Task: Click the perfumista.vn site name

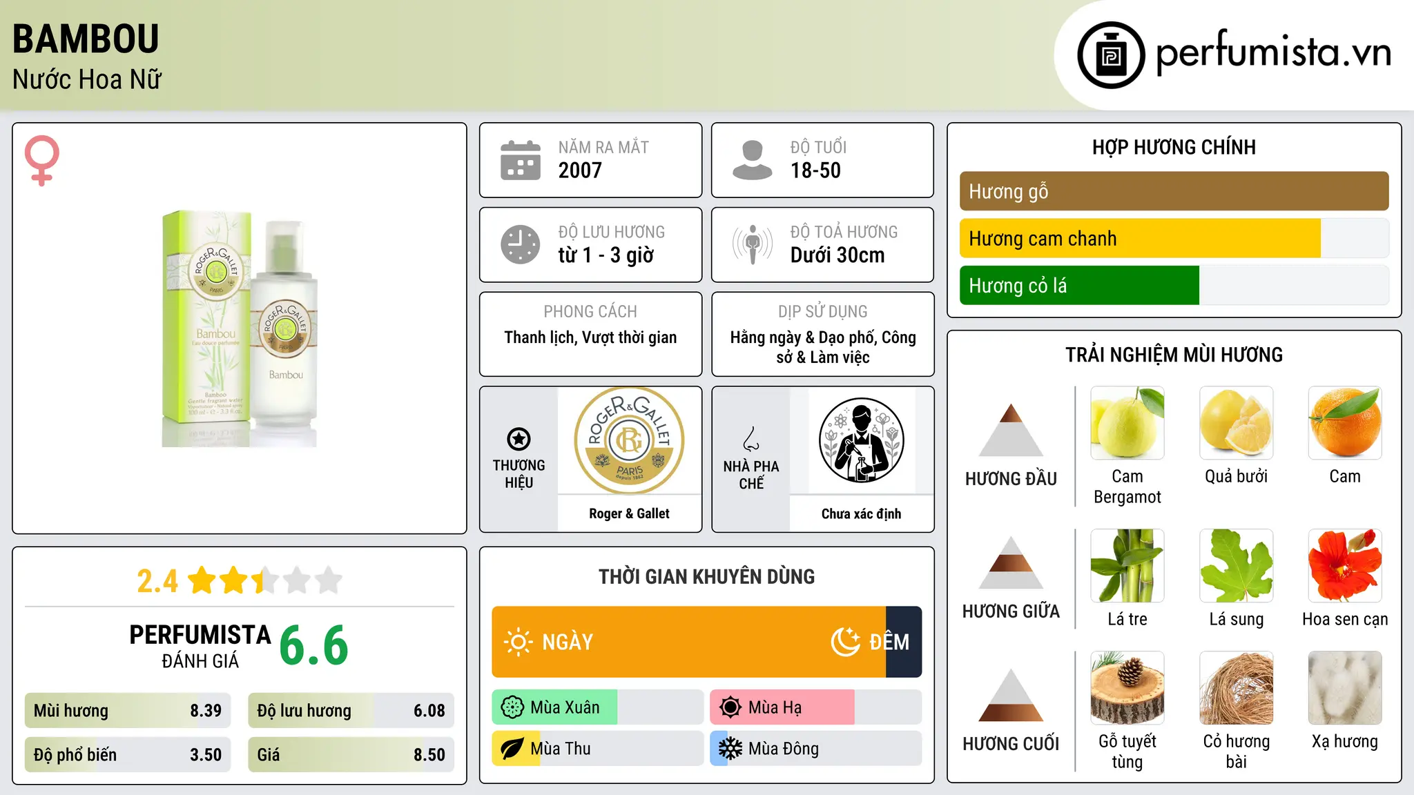Action: point(1273,52)
